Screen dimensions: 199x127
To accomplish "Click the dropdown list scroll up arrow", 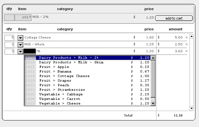I will pyautogui.click(x=153, y=58).
